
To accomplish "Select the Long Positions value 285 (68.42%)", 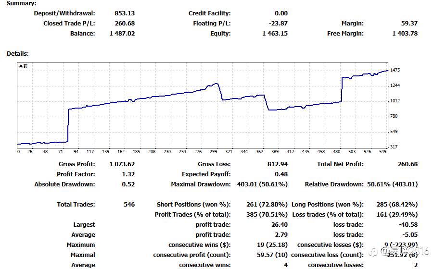I will (397, 205).
